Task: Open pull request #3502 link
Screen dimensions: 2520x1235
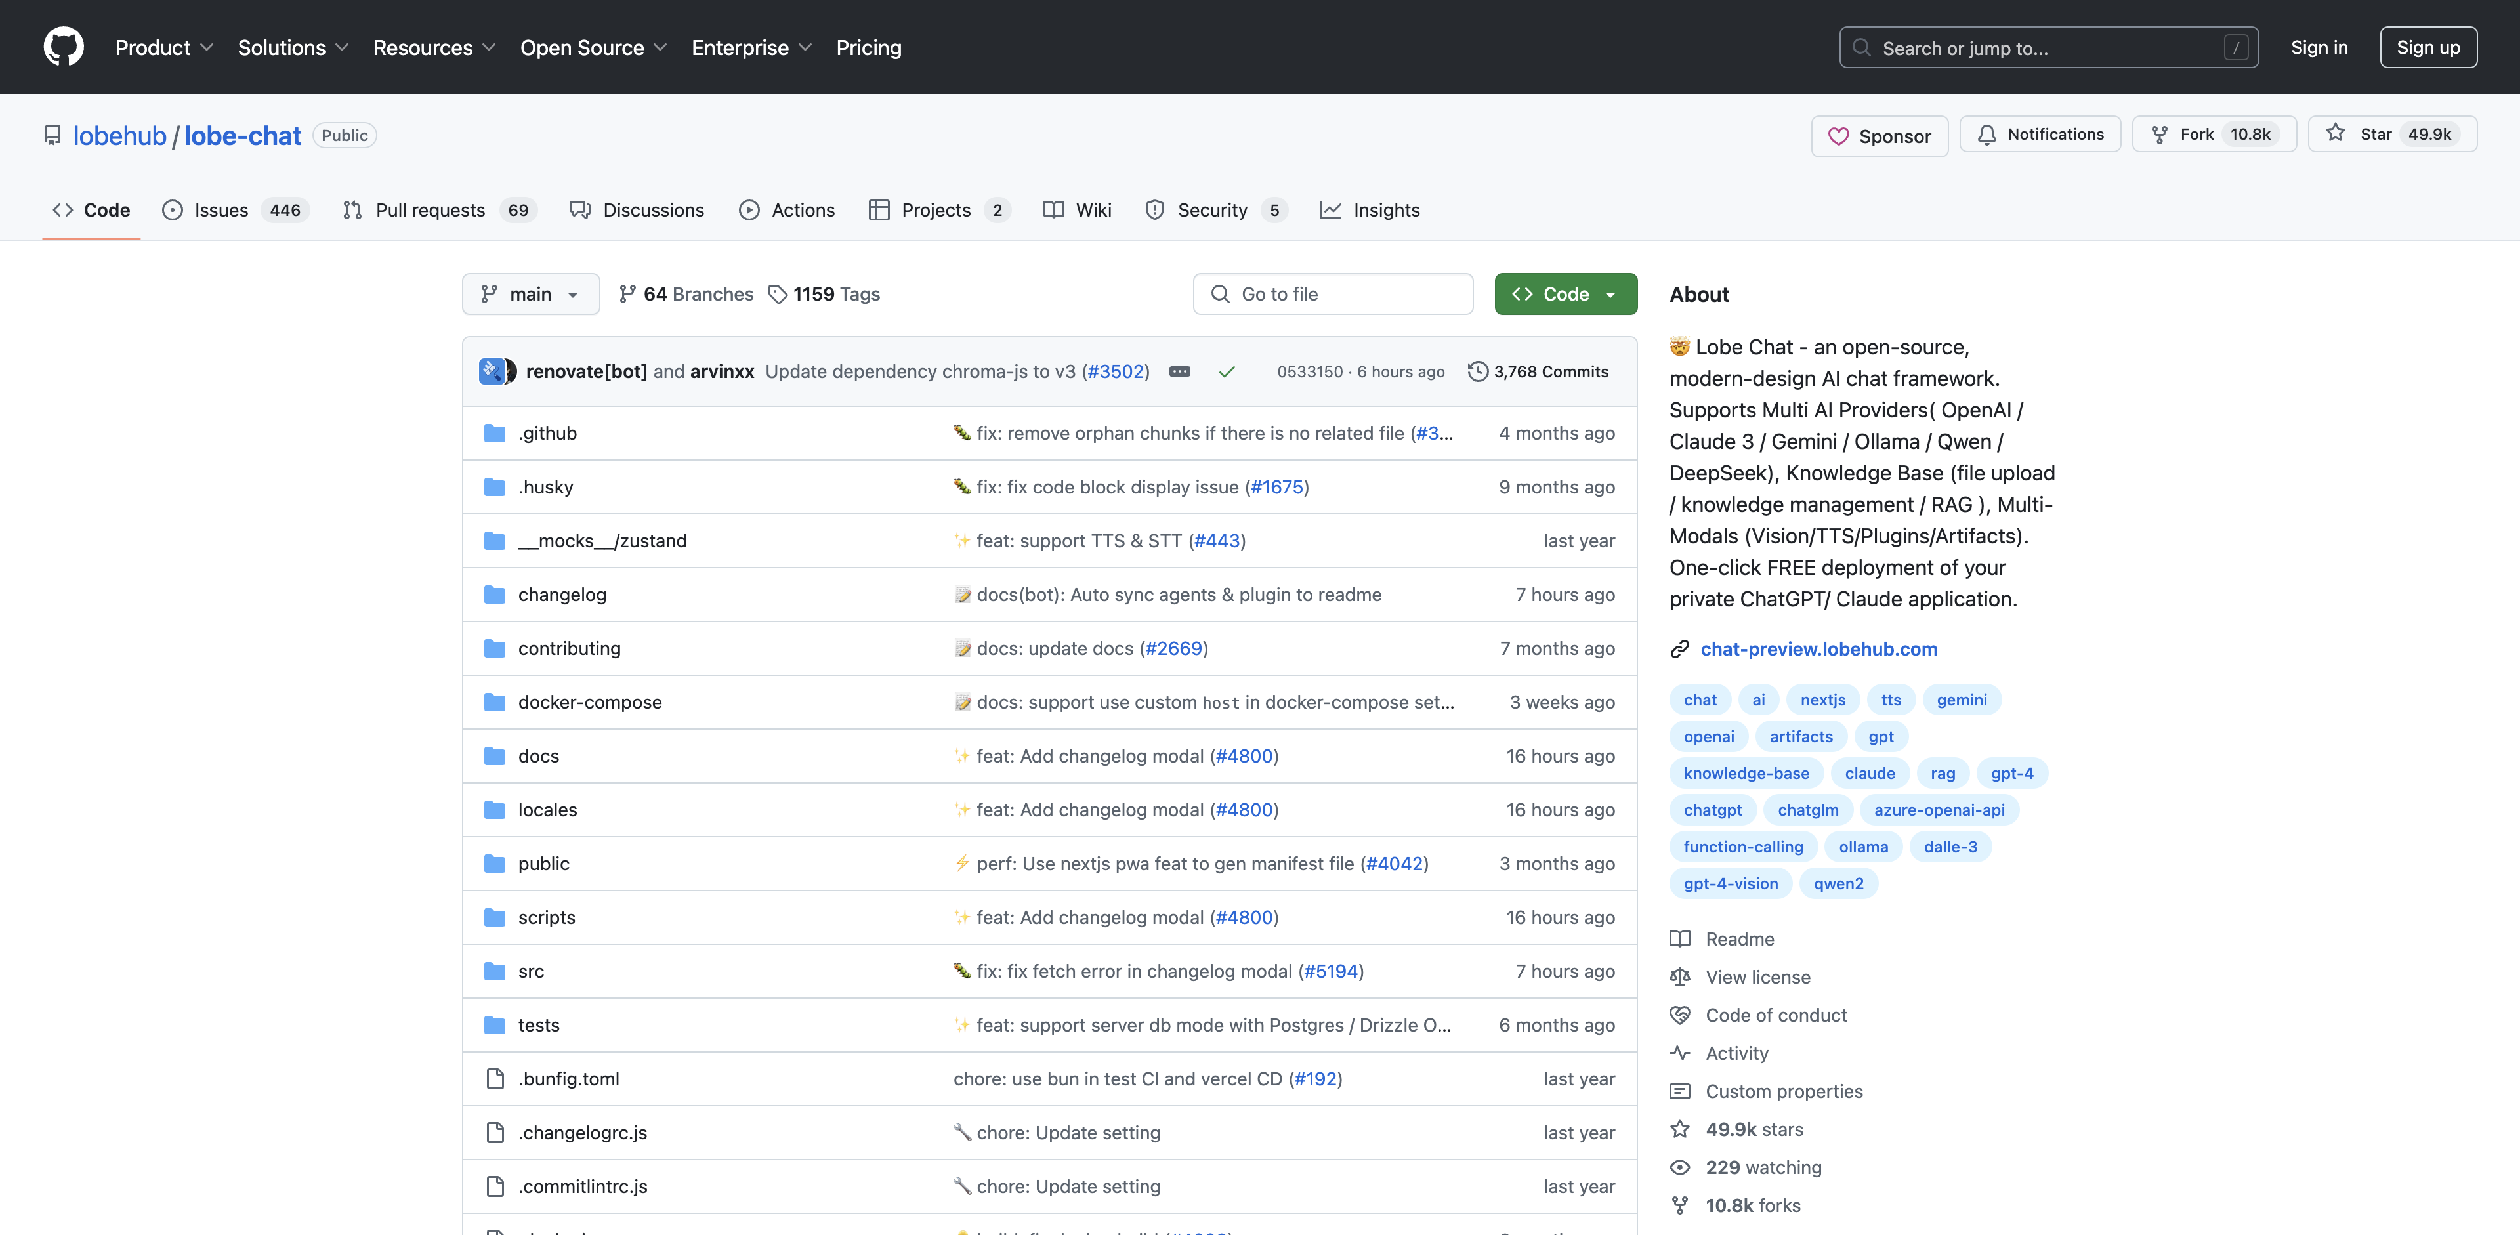Action: 1115,371
